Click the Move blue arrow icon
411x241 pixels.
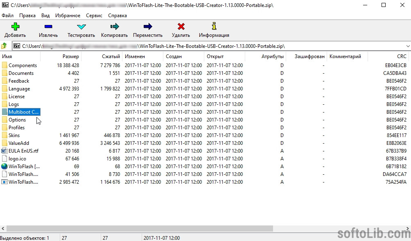click(x=148, y=27)
